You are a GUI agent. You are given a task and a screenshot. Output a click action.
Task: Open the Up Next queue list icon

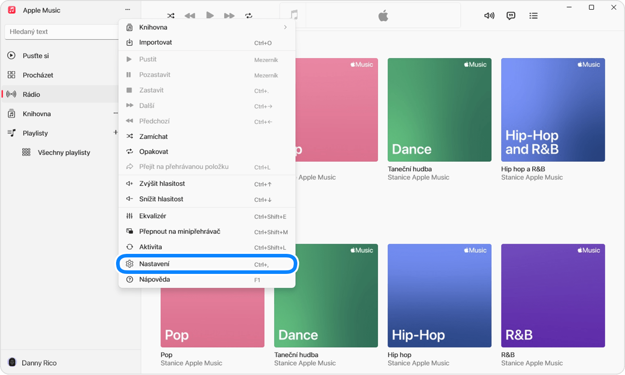[x=533, y=16]
